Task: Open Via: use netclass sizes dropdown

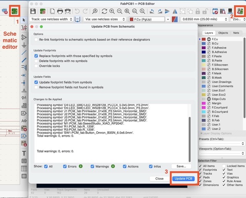Action: [x=105, y=19]
